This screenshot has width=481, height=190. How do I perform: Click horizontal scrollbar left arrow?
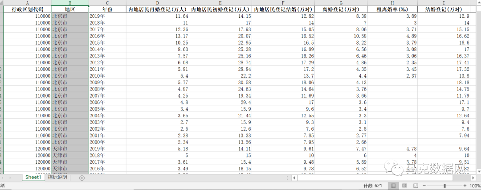[x=294, y=178]
